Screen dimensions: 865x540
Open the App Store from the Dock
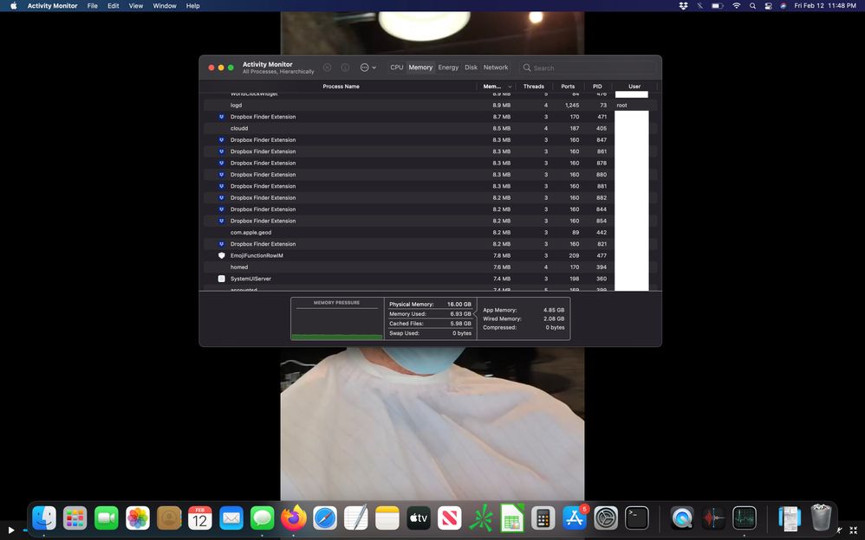tap(574, 517)
